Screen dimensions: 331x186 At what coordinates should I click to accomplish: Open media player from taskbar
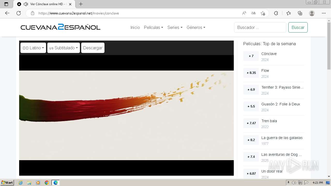click(x=38, y=183)
